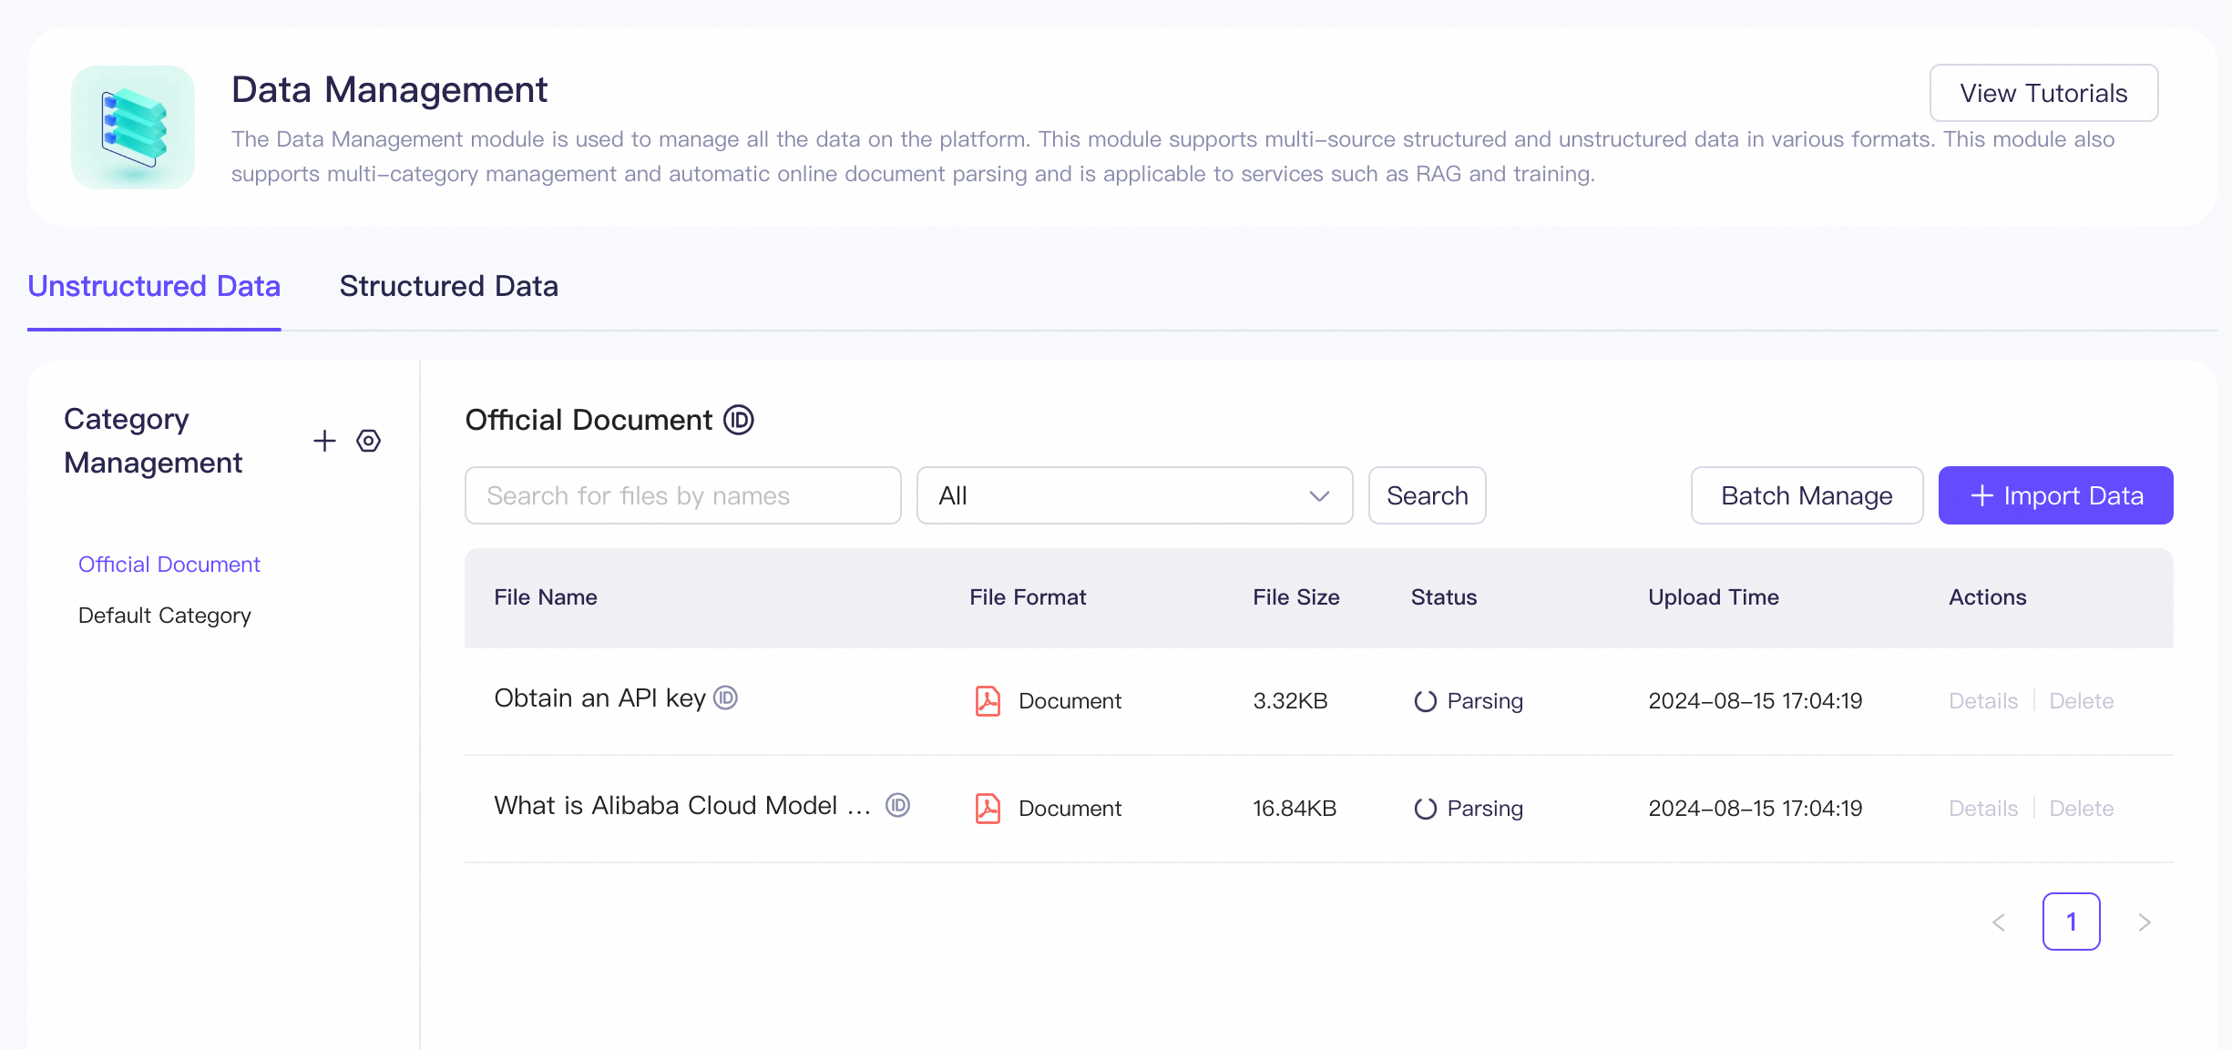Click View Tutorials button

[2043, 93]
